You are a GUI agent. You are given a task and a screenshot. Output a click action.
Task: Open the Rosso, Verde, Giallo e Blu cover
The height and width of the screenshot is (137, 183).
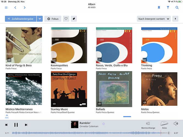point(114,45)
